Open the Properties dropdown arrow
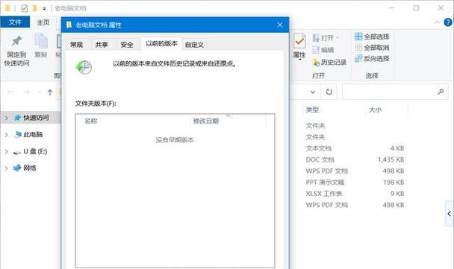 click(300, 59)
